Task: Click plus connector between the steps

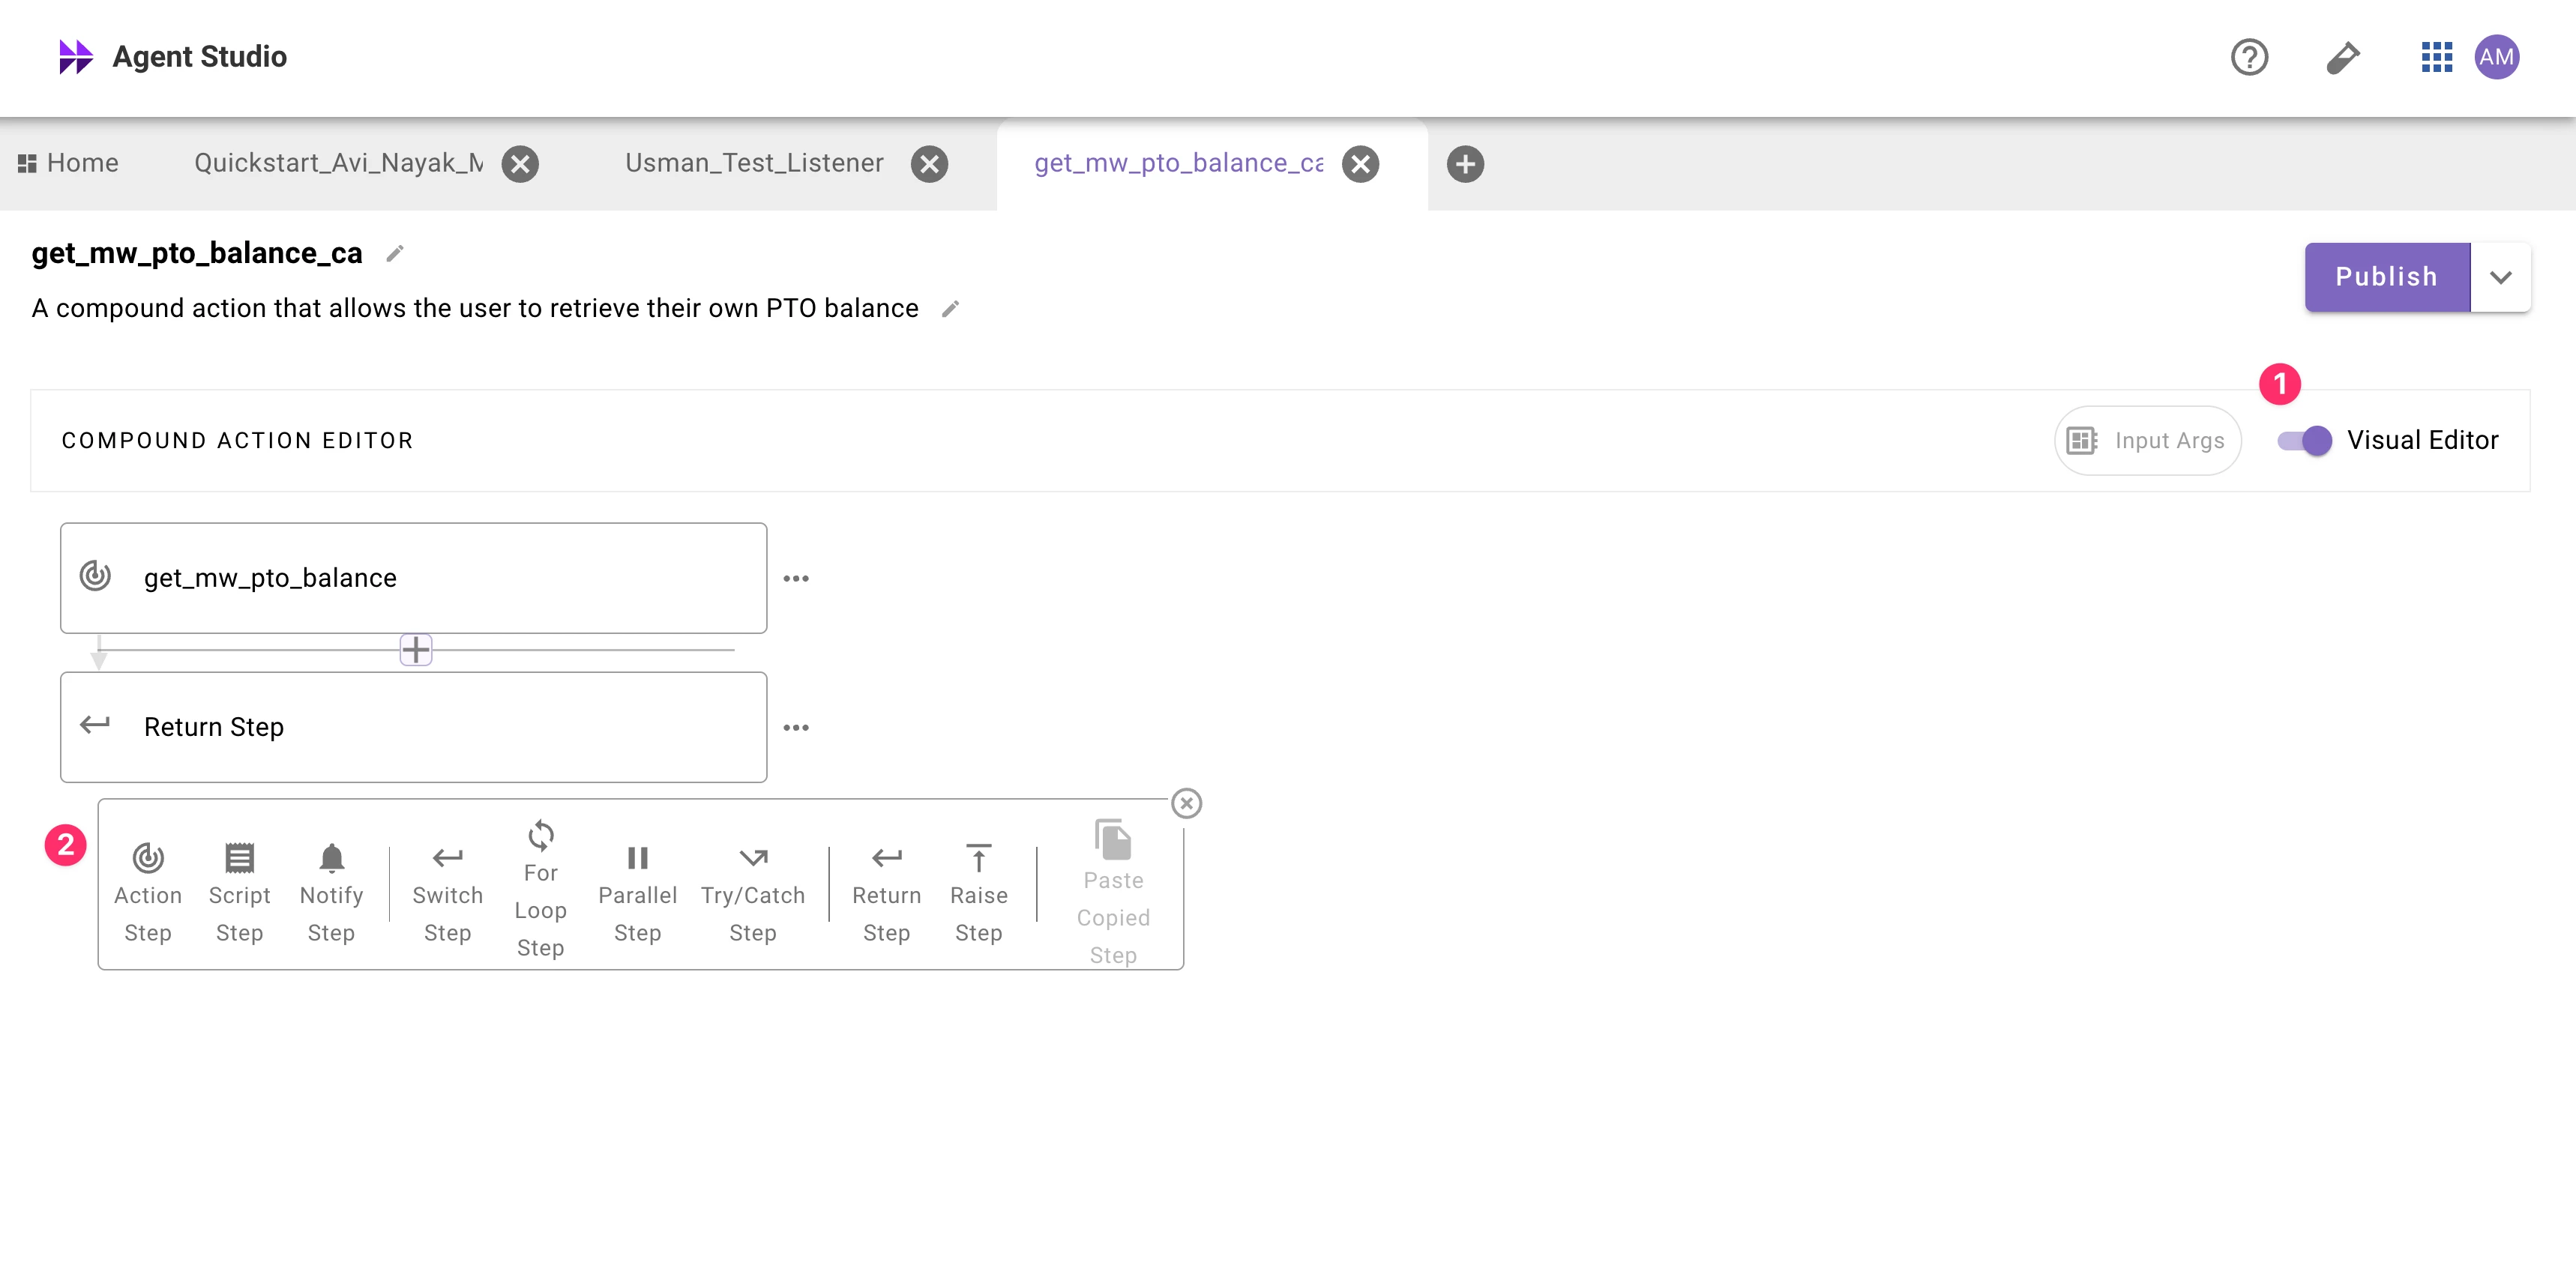Action: [415, 650]
